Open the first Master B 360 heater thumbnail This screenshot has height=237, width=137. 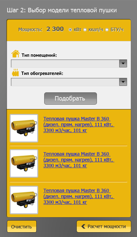point(24,128)
